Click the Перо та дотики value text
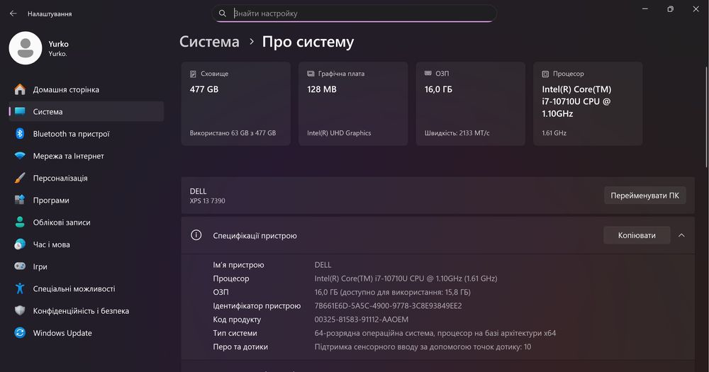 coord(423,346)
